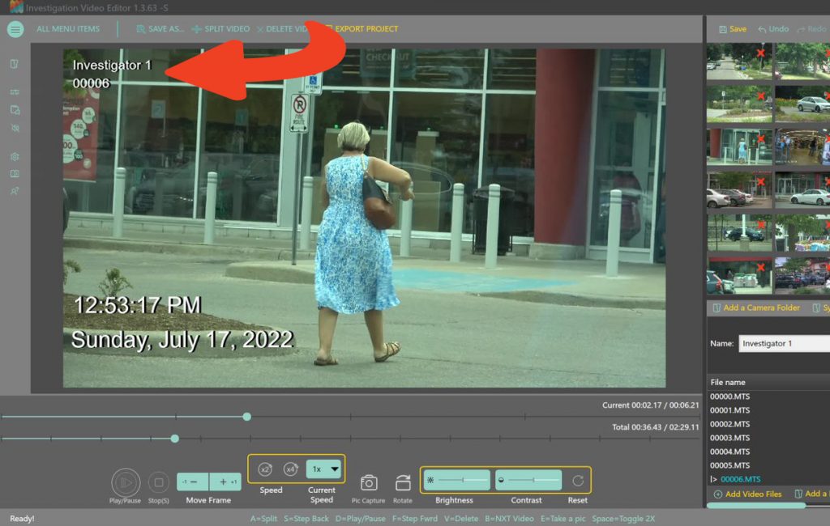Viewport: 830px width, 526px height.
Task: Click the hamburger menu icon top left
Action: pos(15,28)
